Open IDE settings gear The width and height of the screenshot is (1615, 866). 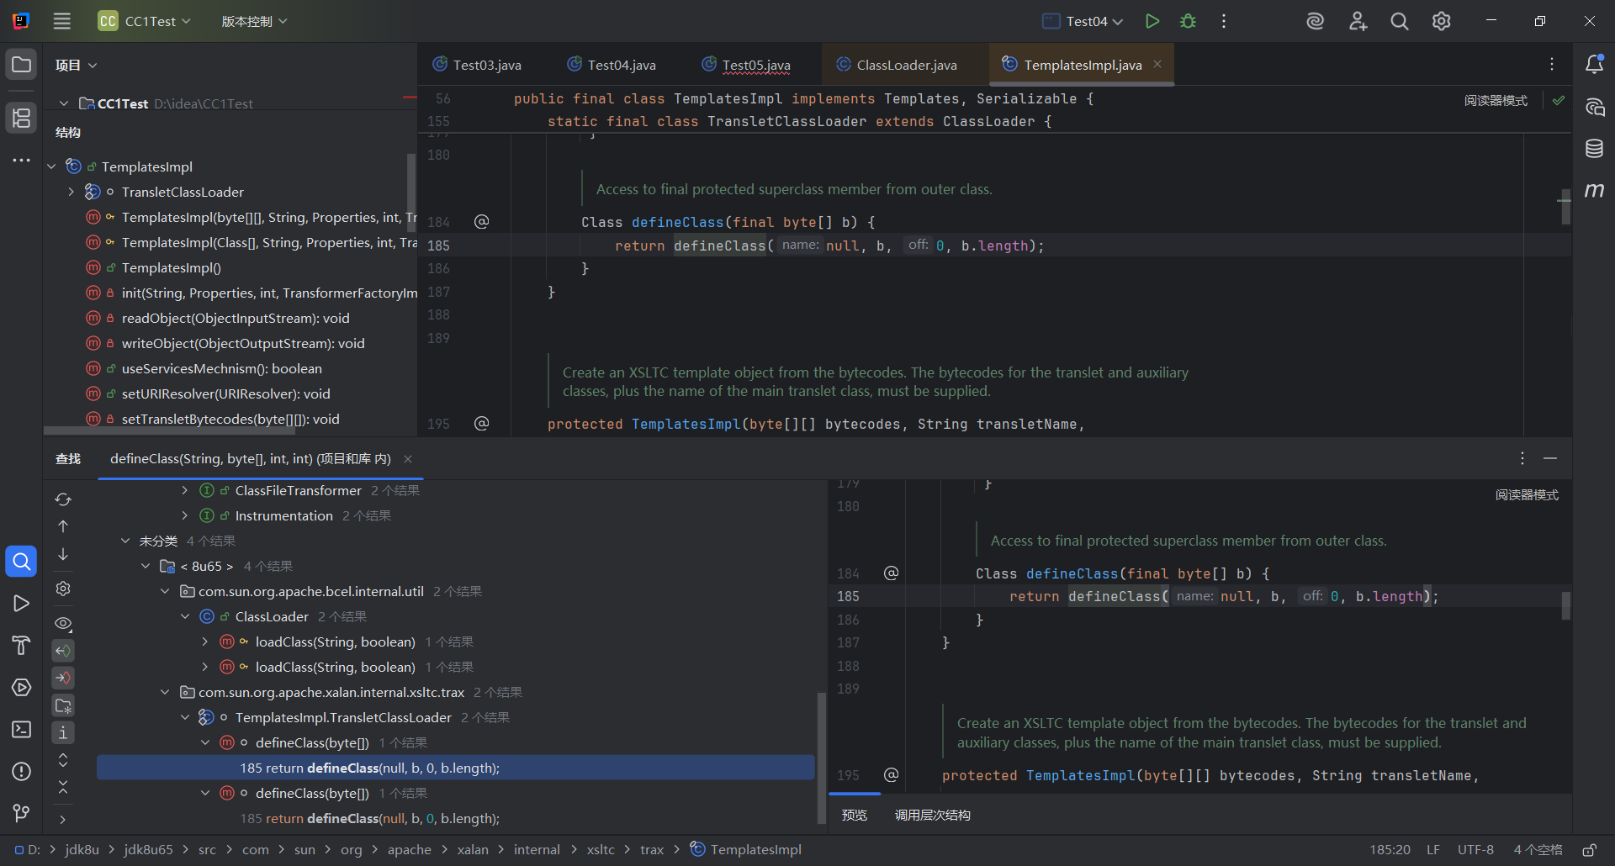(x=1442, y=21)
